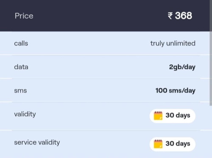Tap the validity row label

click(x=25, y=114)
